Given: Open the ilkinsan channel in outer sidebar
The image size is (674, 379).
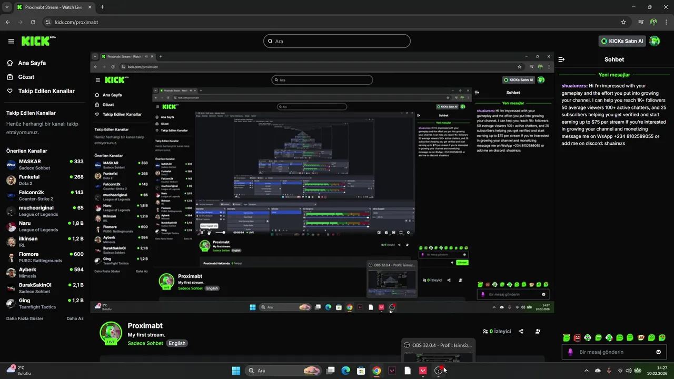Looking at the screenshot, I should coord(45,242).
